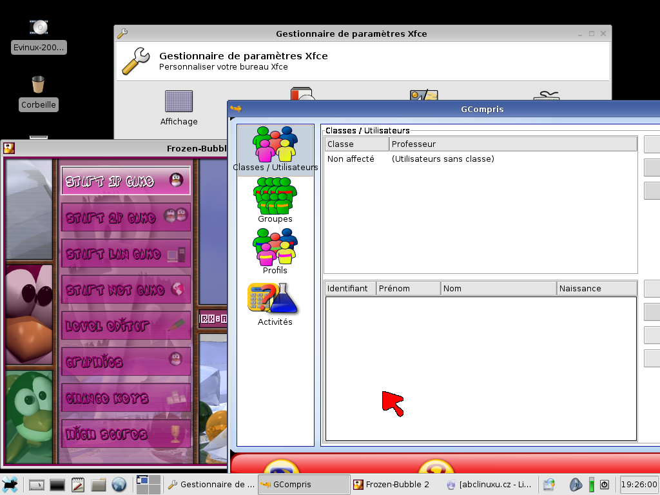Switch to Frozen-Bubble 2 taskbar entry
Image resolution: width=660 pixels, height=495 pixels.
(397, 485)
